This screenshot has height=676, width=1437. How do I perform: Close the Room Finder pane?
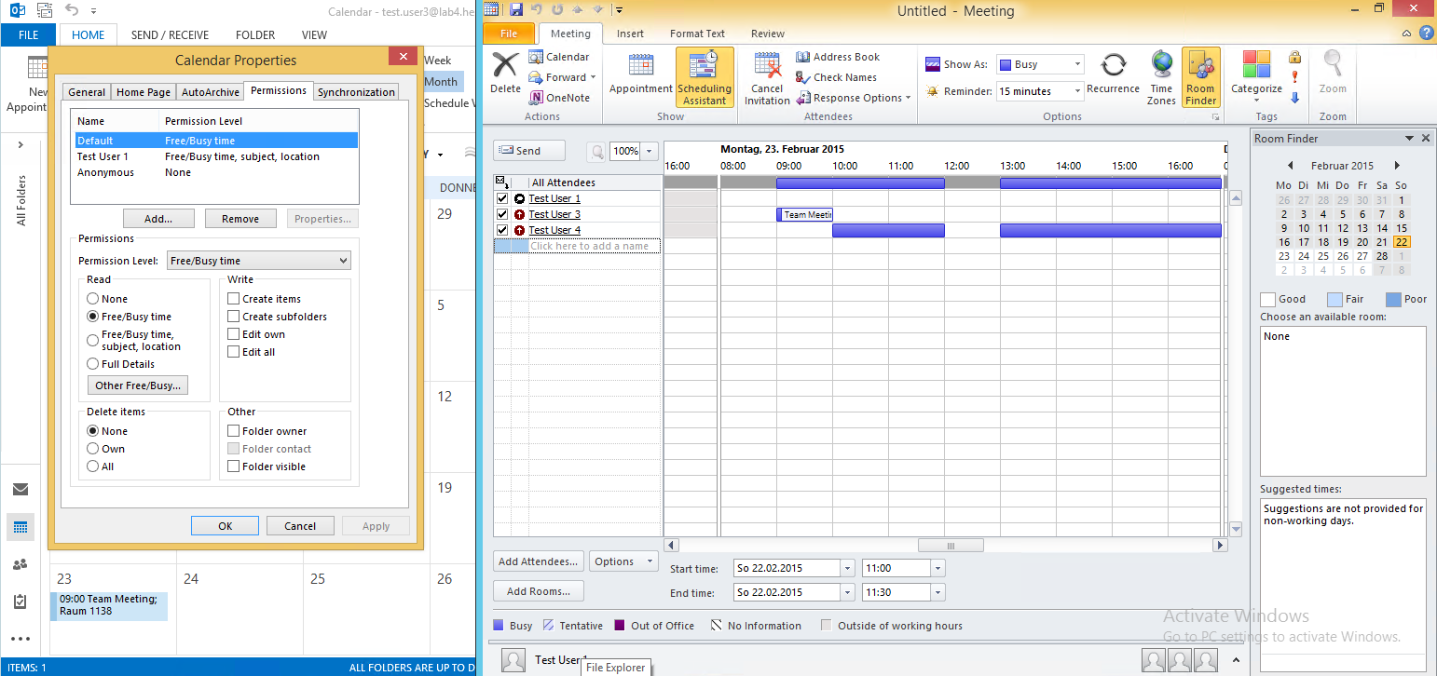click(x=1426, y=138)
